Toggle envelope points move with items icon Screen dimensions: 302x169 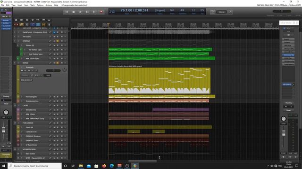click(x=33, y=24)
